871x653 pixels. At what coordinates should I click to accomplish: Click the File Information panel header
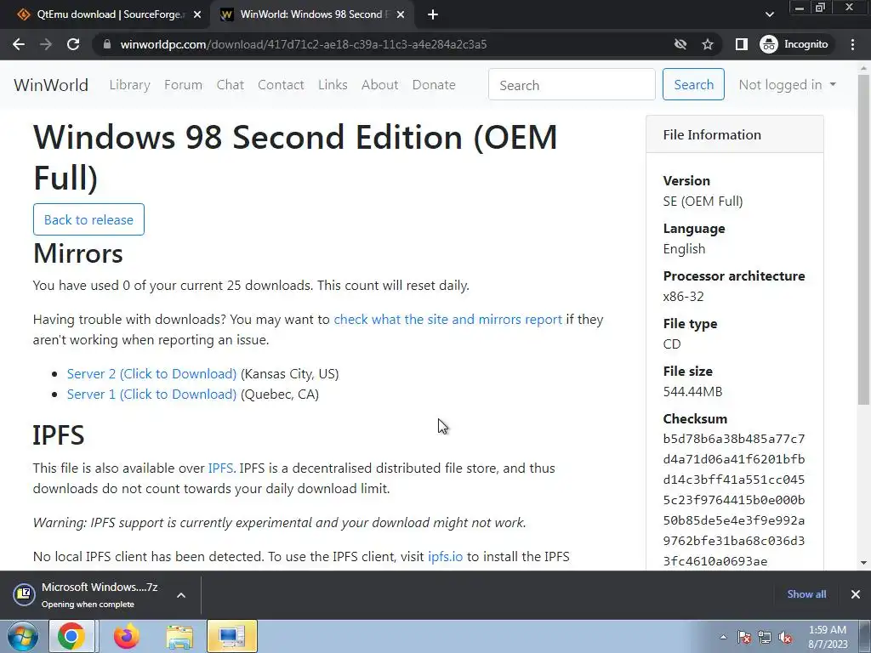coord(734,134)
